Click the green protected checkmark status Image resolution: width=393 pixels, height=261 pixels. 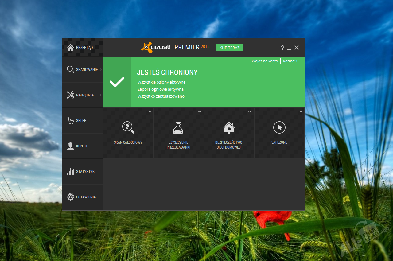[x=117, y=82]
